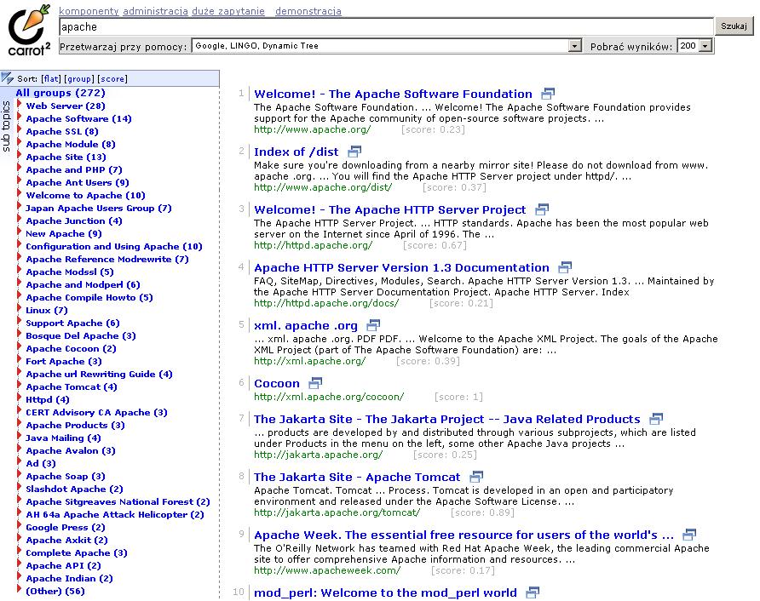
Task: Select the 'New Apache (9)' group
Action: [x=64, y=233]
